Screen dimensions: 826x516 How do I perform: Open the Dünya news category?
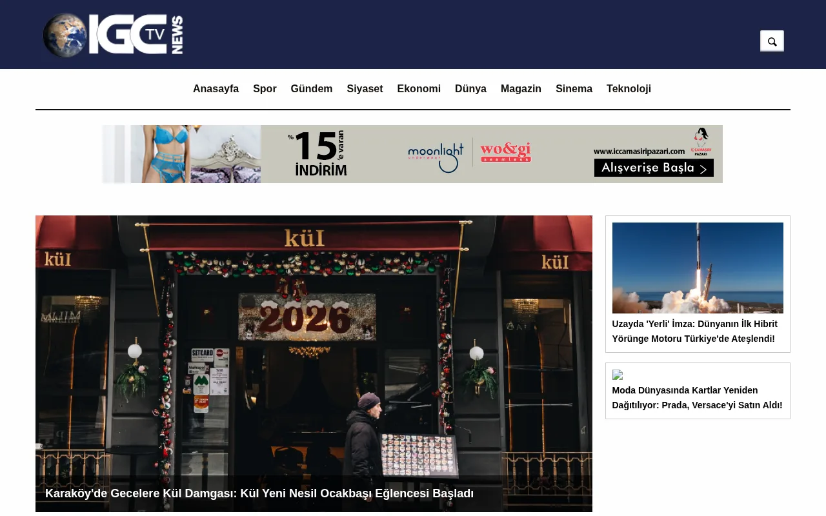click(470, 89)
